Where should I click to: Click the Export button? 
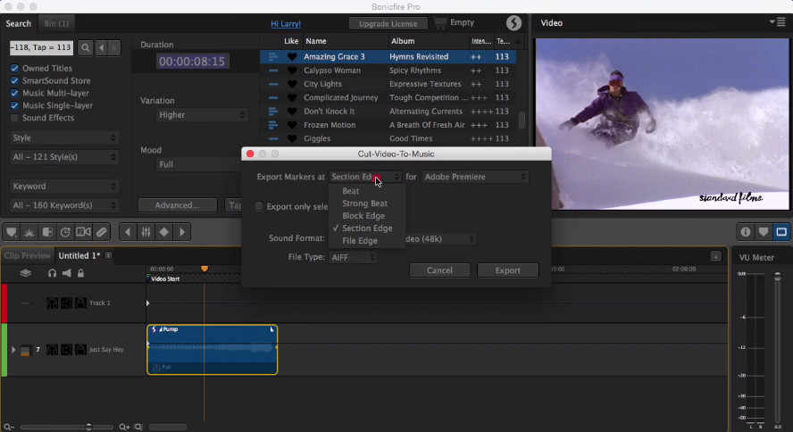(508, 270)
